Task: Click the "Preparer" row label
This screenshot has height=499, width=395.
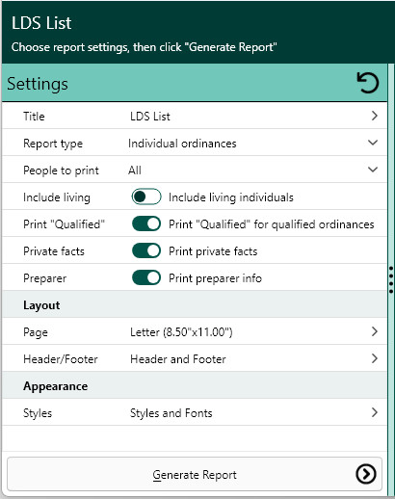Action: 44,278
